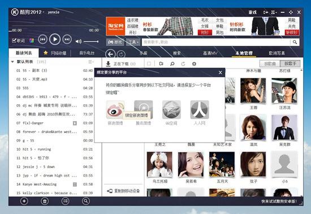Click the local library refresh icon

point(183,64)
